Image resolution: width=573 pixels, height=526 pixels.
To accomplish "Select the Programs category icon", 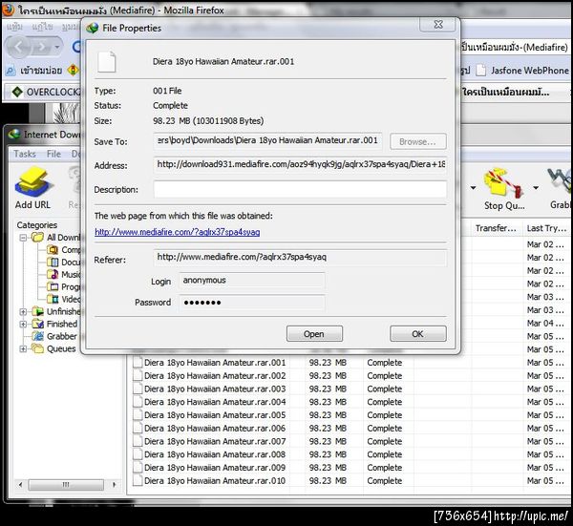I will coord(53,286).
